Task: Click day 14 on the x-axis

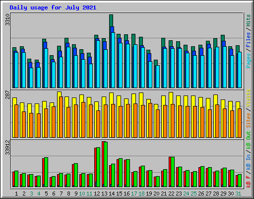Action: click(112, 194)
